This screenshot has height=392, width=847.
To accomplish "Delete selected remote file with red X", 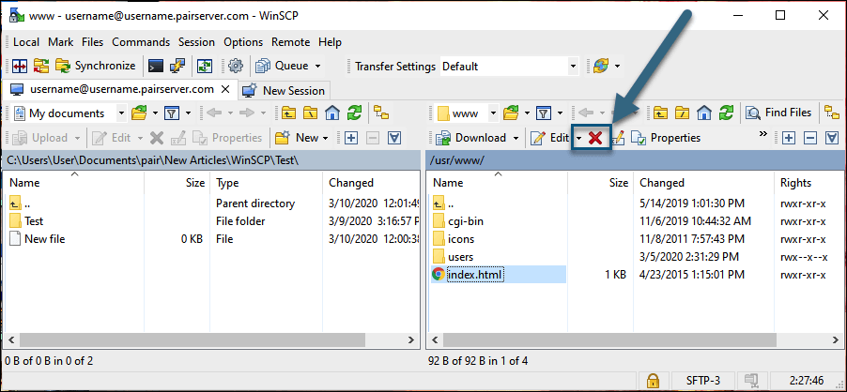I will click(595, 138).
